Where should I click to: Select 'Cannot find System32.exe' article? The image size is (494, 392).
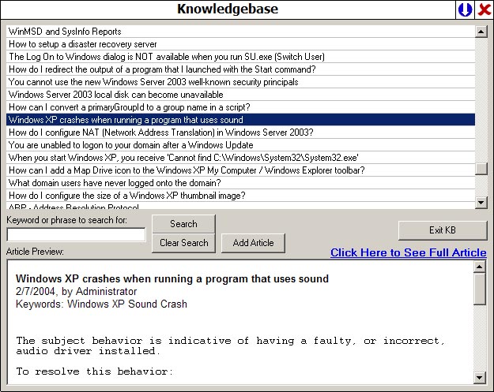coord(241,158)
